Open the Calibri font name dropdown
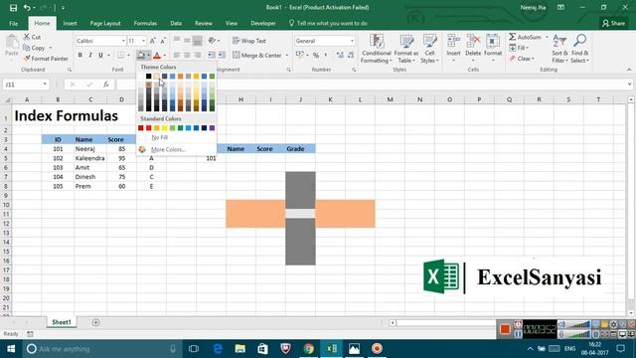 (123, 41)
